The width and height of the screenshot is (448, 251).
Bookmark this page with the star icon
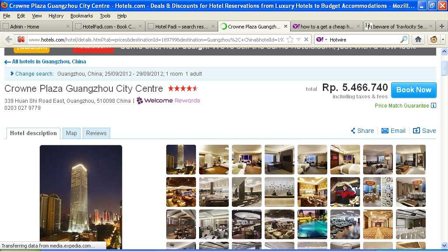pos(290,39)
